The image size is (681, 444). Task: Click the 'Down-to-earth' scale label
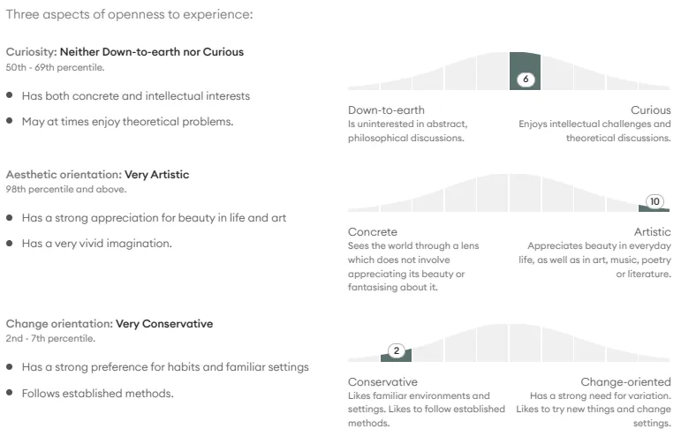pyautogui.click(x=386, y=109)
